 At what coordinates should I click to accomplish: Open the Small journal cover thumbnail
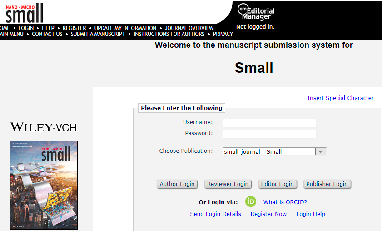click(x=44, y=185)
